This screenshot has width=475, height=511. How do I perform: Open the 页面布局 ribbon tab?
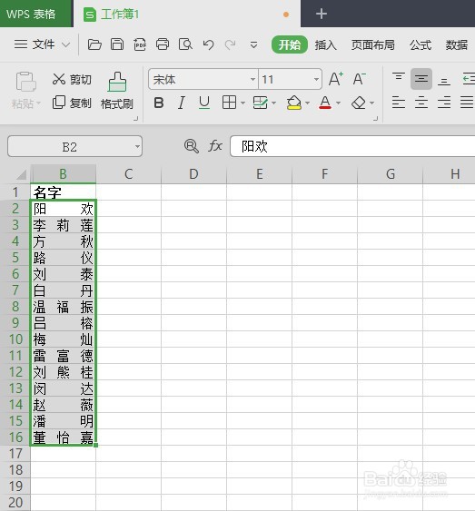pyautogui.click(x=373, y=45)
